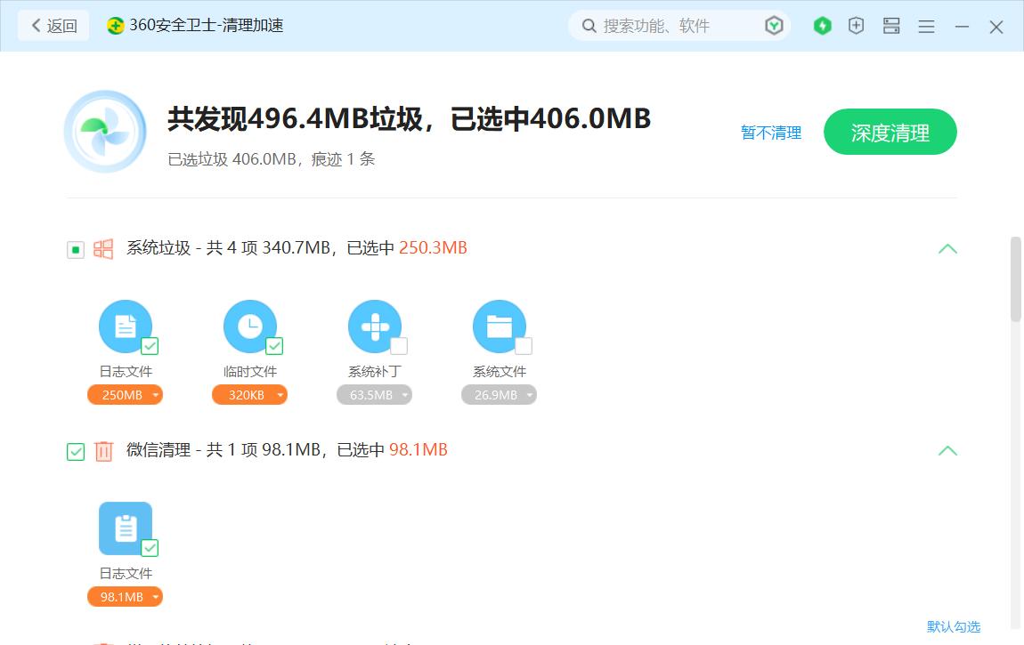Open the green lightning protection icon

[822, 26]
